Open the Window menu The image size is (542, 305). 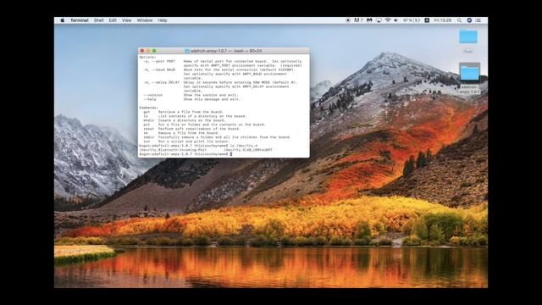[145, 20]
